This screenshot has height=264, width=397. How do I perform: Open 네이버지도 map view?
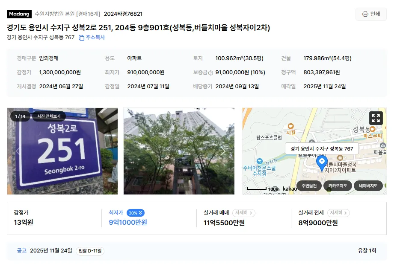point(368,186)
